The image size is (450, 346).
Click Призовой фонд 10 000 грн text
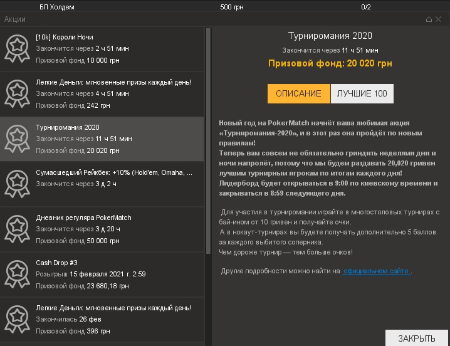(78, 61)
